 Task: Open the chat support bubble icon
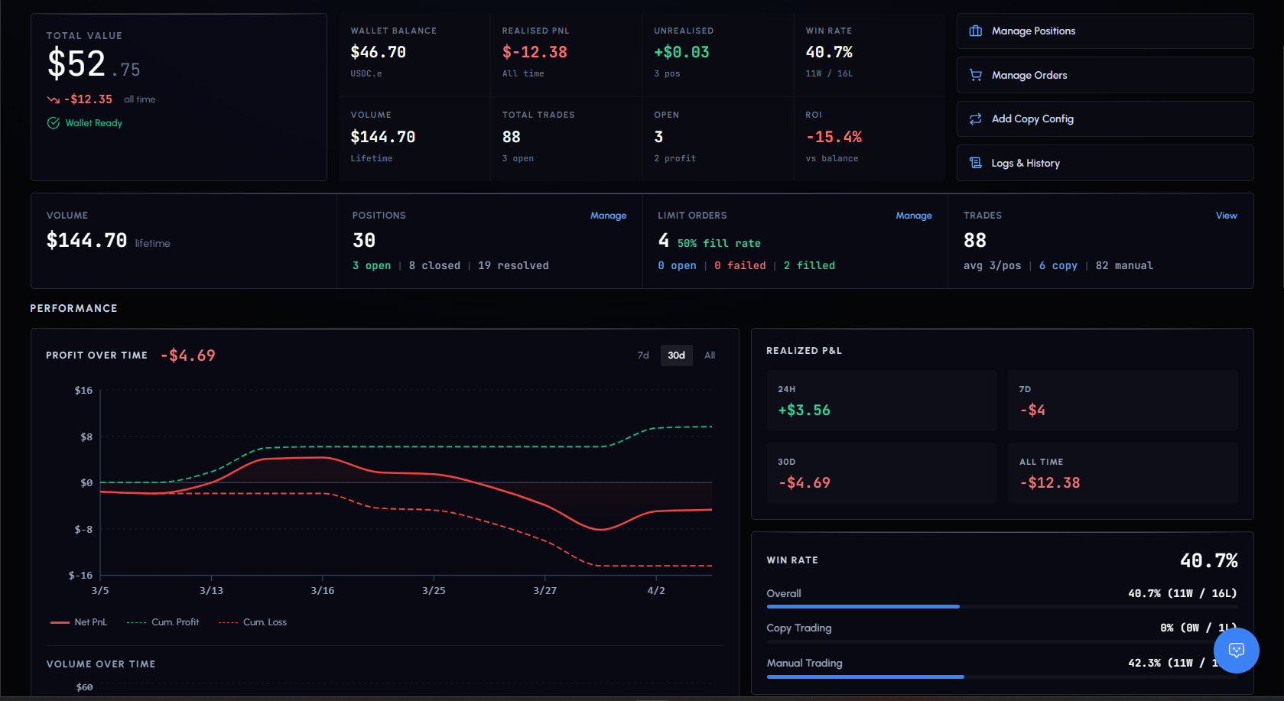click(1236, 651)
